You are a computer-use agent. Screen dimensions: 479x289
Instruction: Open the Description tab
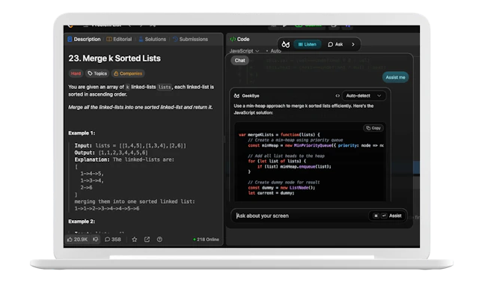coord(84,39)
